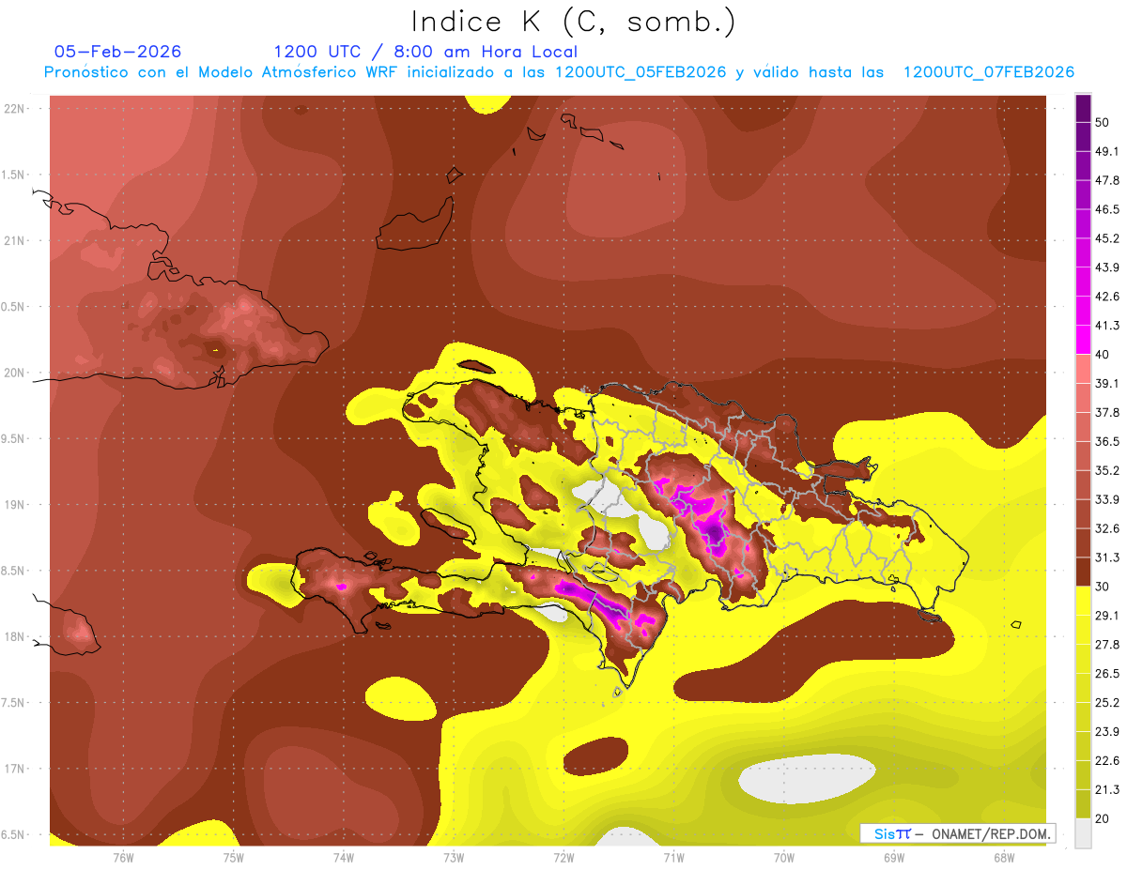Click the legend value '40'
The width and height of the screenshot is (1127, 870).
tap(1104, 354)
